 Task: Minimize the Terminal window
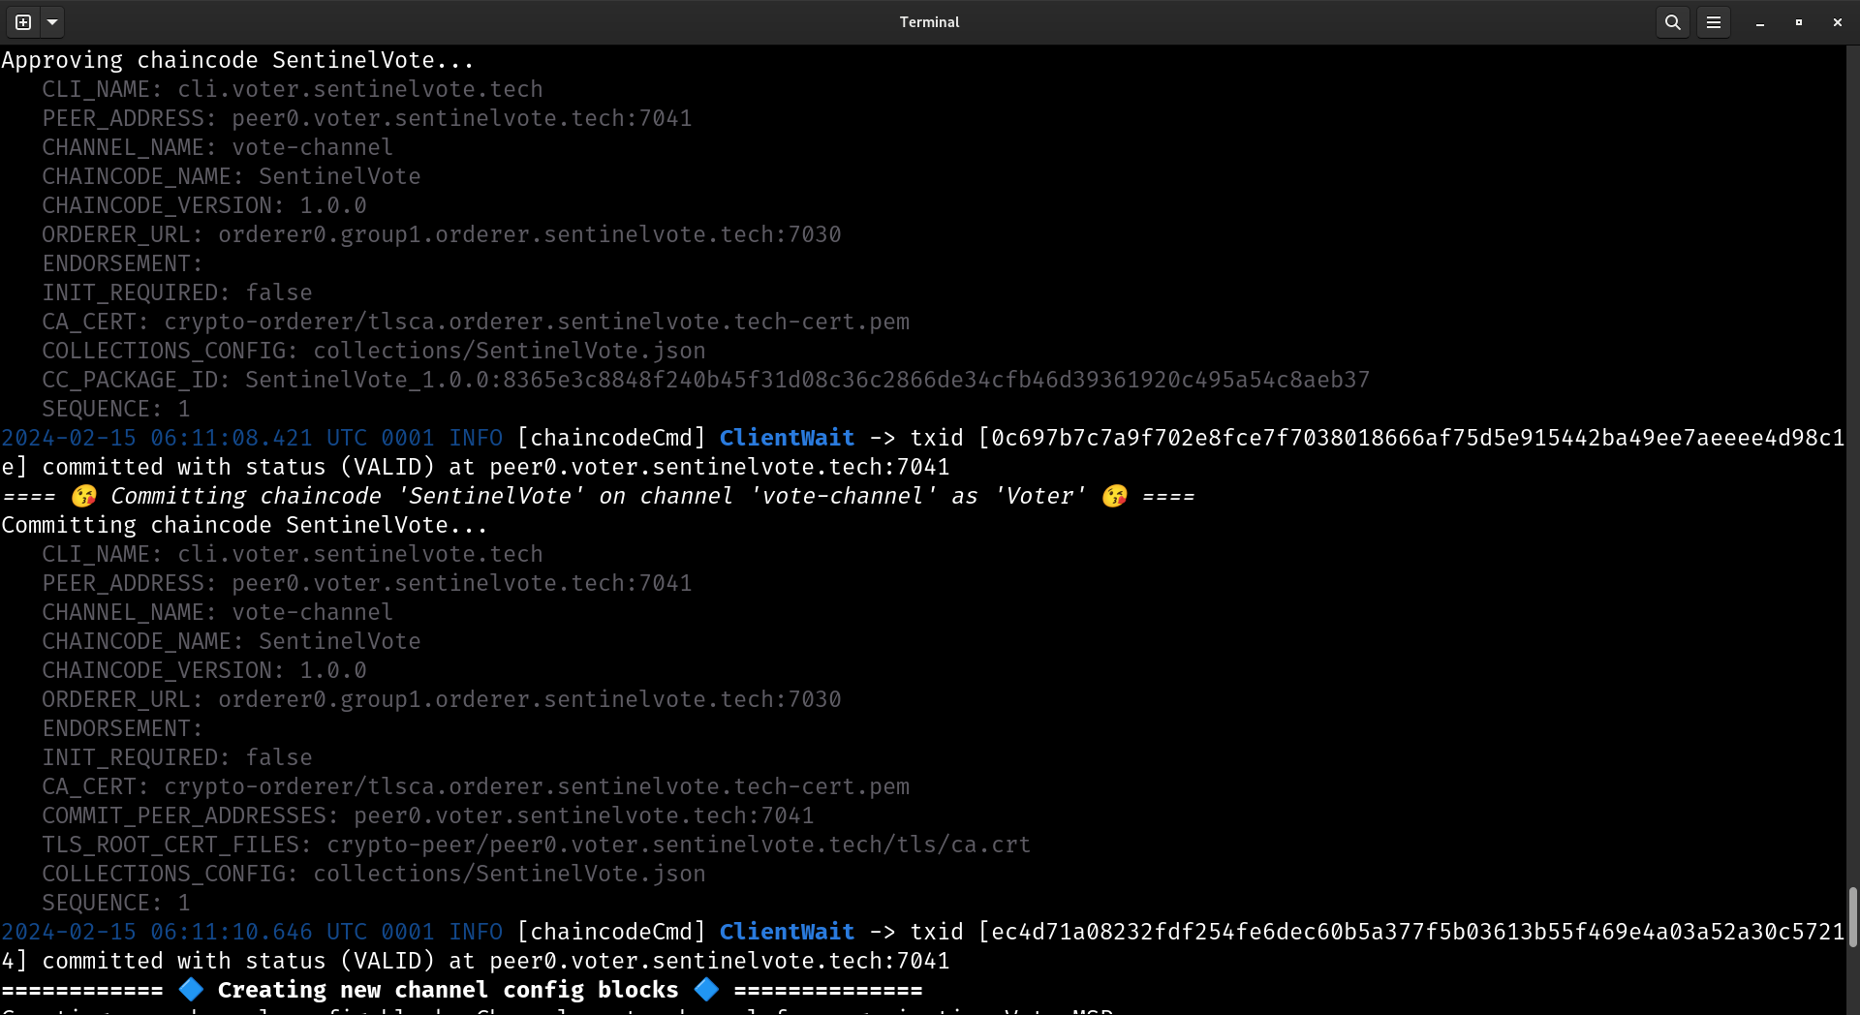point(1759,21)
